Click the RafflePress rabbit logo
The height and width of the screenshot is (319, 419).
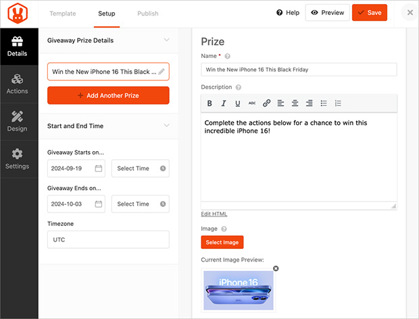[18, 13]
